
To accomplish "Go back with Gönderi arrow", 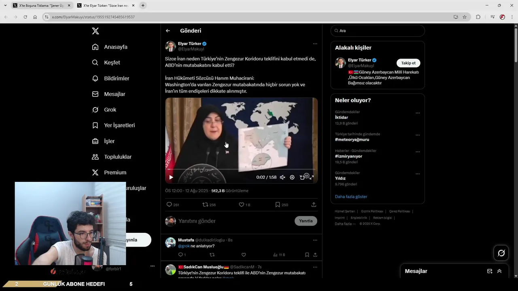I will (168, 31).
